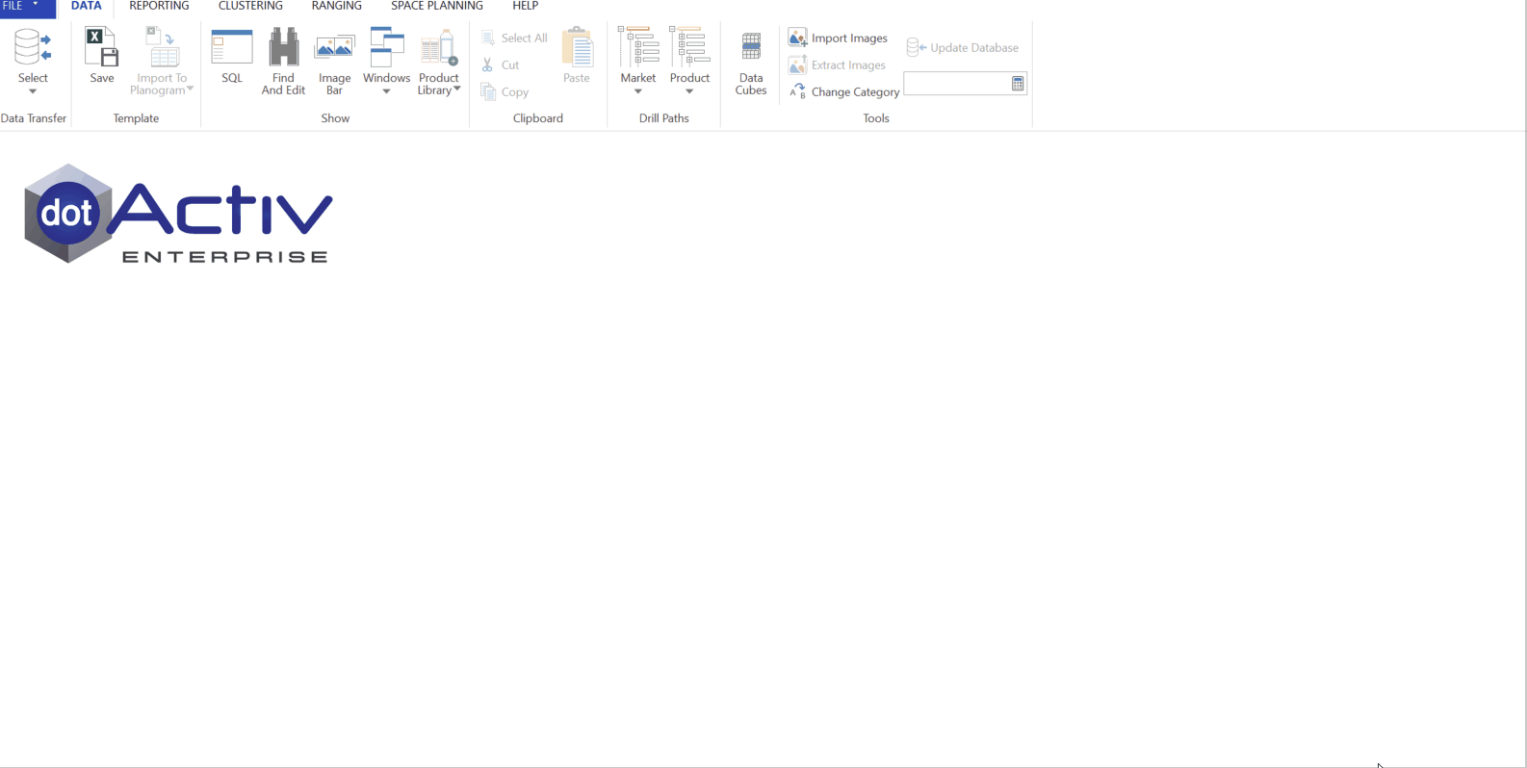
Task: Click the Copy label in Clipboard
Action: (x=515, y=92)
